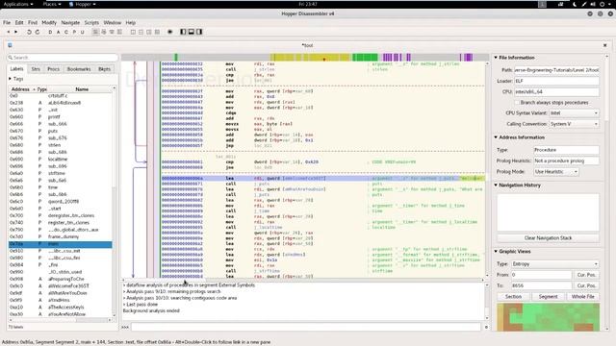Click the black circle debugger icon
Screen dimensions: 616x346
[x=170, y=32]
